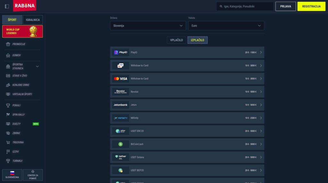Expand Športna stavnica submenu chevron
Screen dimensions: 328x183
point(37,66)
